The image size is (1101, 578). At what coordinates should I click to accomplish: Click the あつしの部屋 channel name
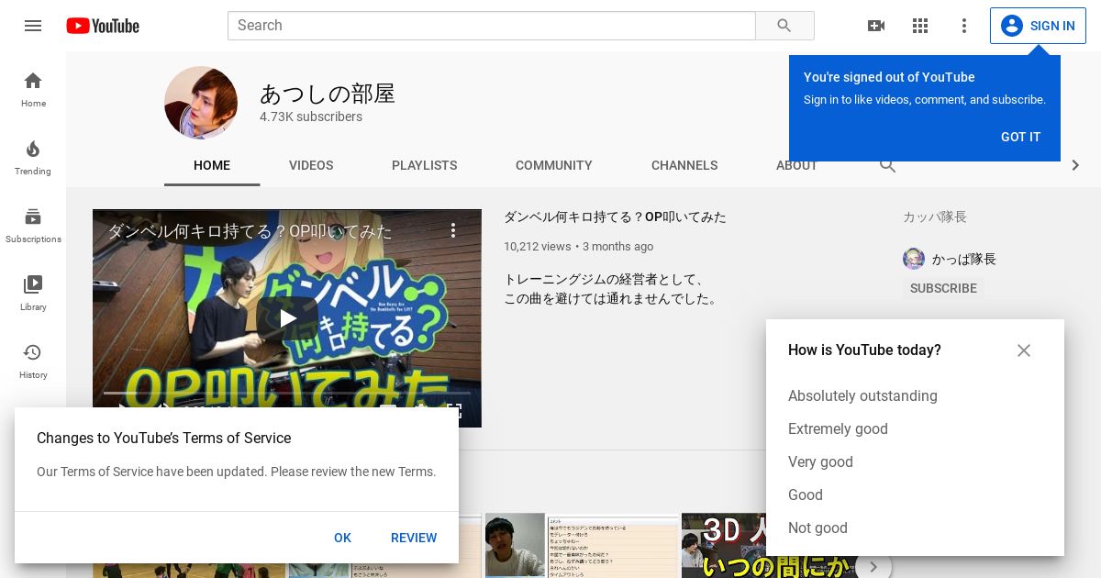(328, 94)
